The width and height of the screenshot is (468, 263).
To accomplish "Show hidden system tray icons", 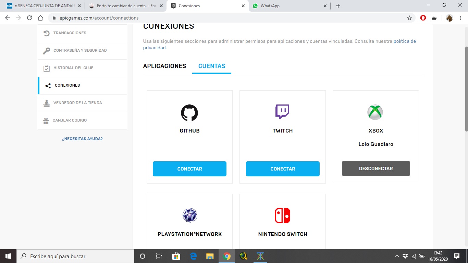I will click(397, 256).
